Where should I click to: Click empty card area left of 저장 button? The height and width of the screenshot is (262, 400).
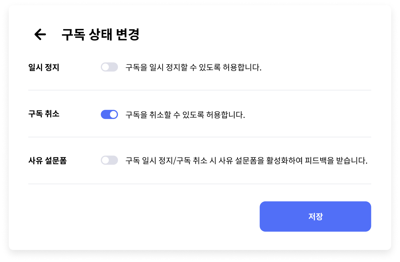click(x=143, y=216)
